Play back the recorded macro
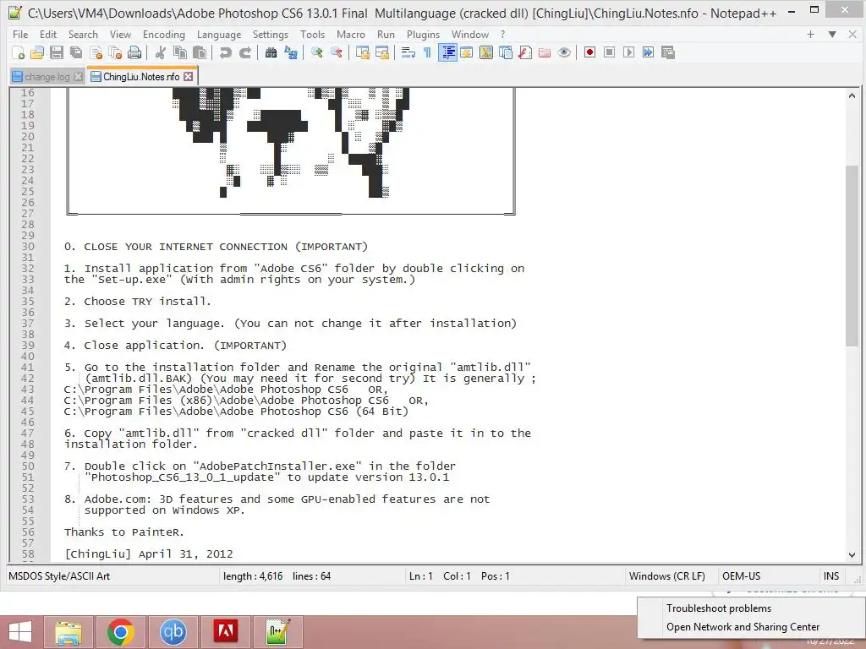 [628, 52]
